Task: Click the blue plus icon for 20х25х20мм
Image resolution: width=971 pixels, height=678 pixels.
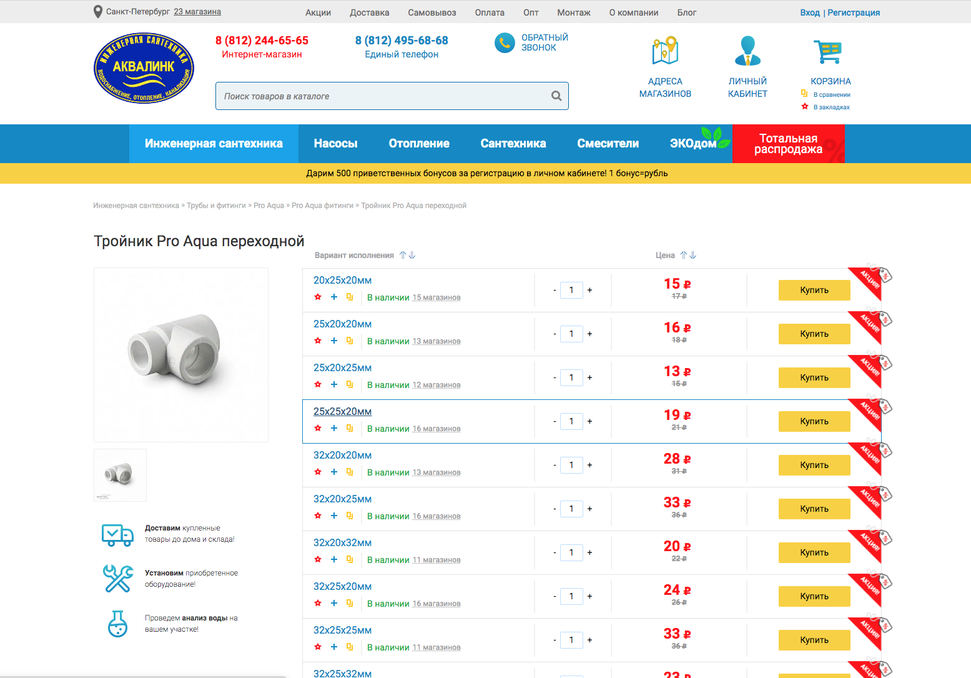Action: (x=334, y=297)
